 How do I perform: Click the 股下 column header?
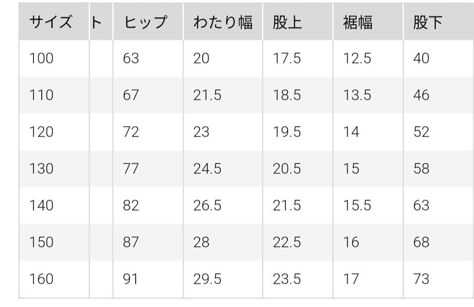[x=427, y=23]
